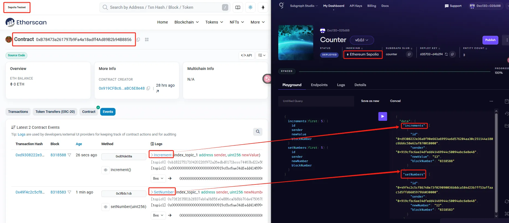Viewport: 509px width, 223px height.
Task: Click the API button
Action: 247,55
